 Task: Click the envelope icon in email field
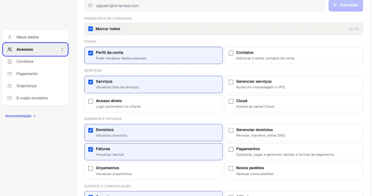coord(90,5)
